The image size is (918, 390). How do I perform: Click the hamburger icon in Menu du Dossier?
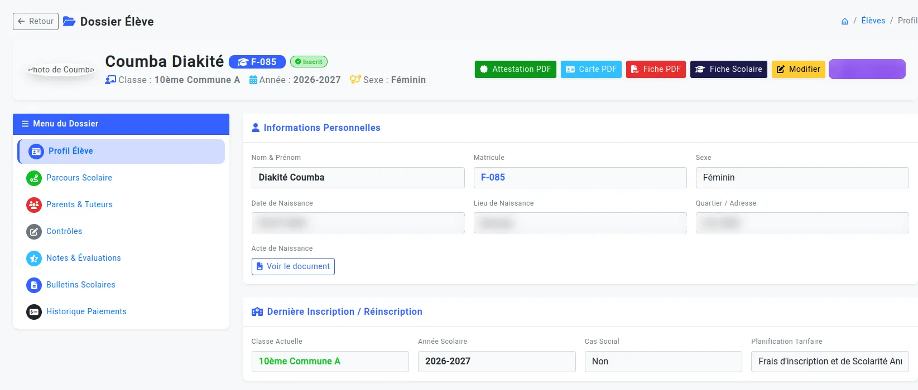click(25, 124)
